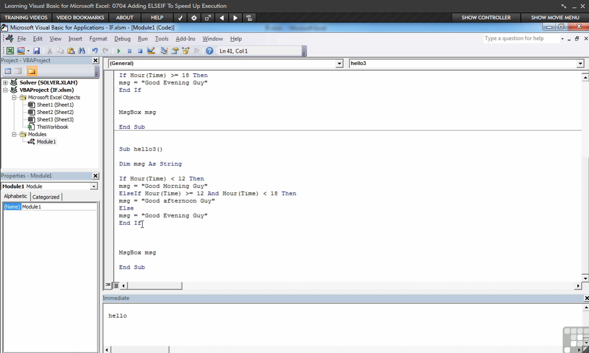Click the SHOW CONTROLLER button
The image size is (589, 353).
[486, 18]
